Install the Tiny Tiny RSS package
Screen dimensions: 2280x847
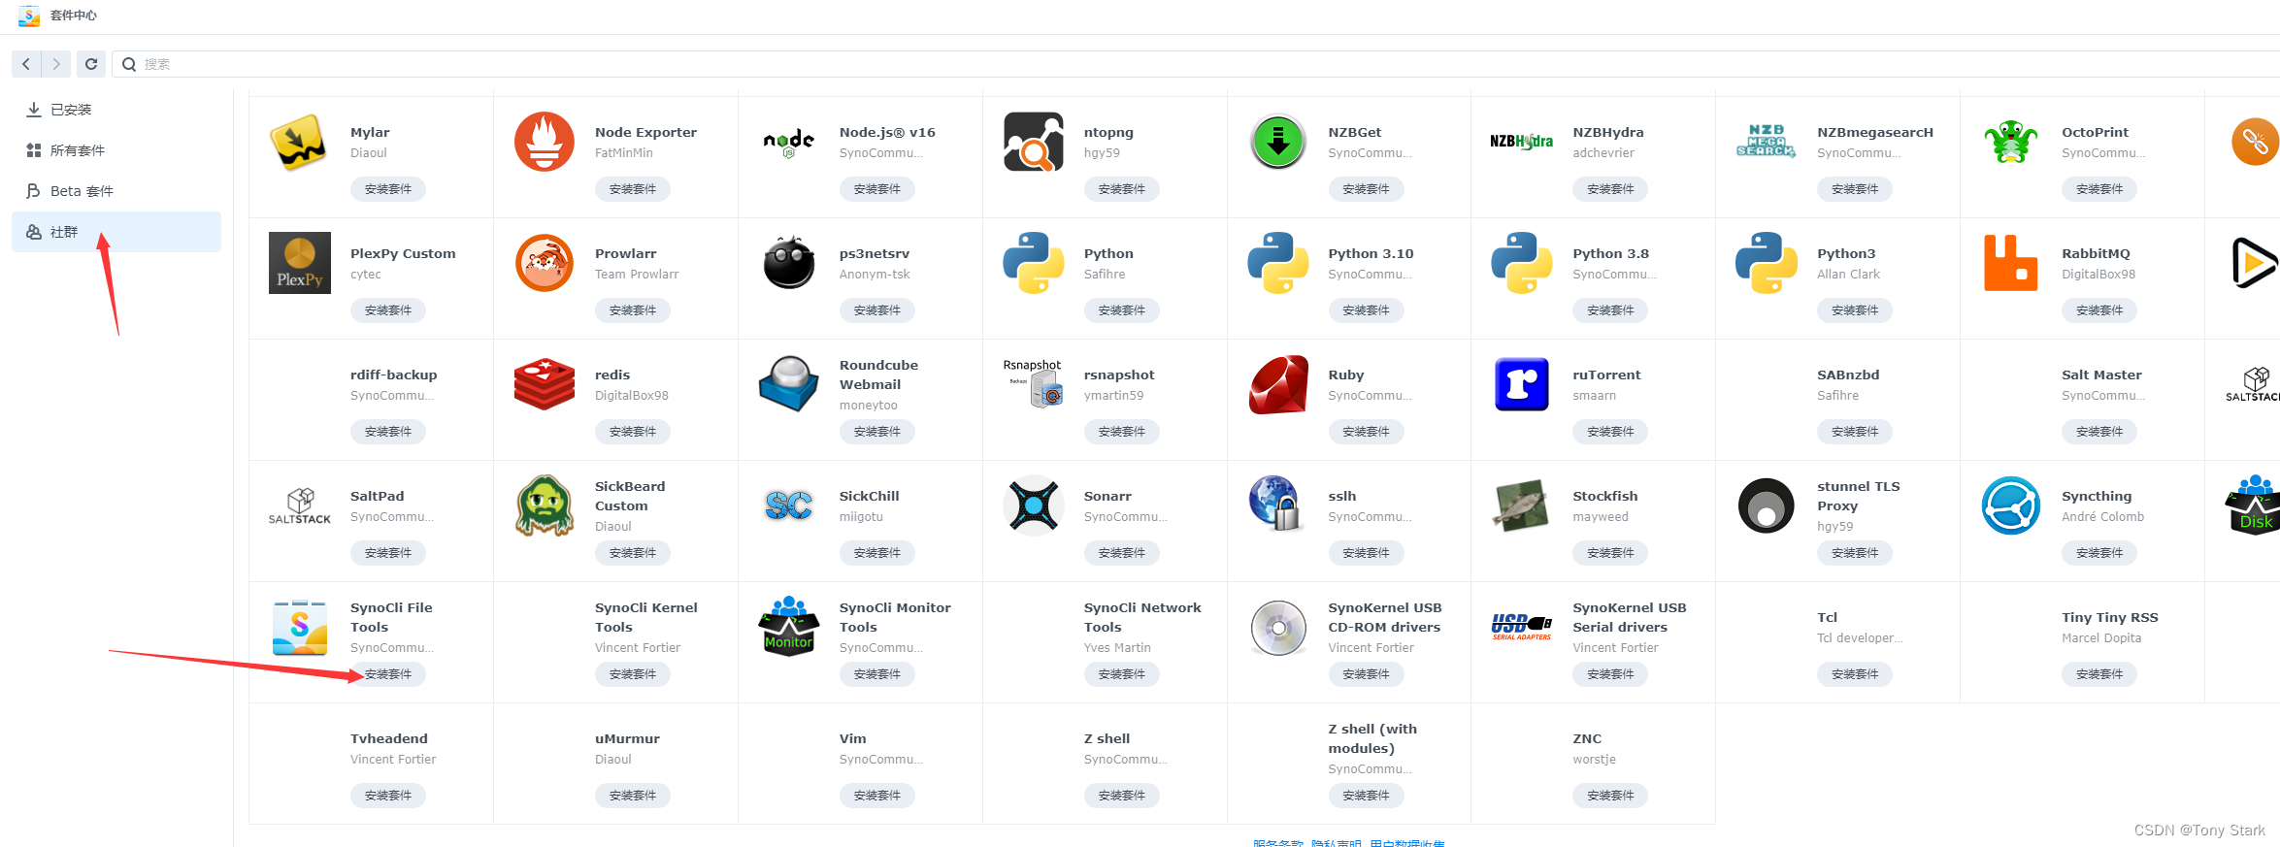tap(2099, 674)
